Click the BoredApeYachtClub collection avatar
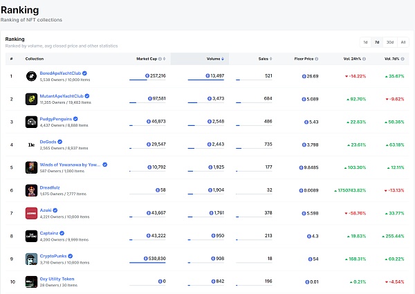 pos(31,75)
